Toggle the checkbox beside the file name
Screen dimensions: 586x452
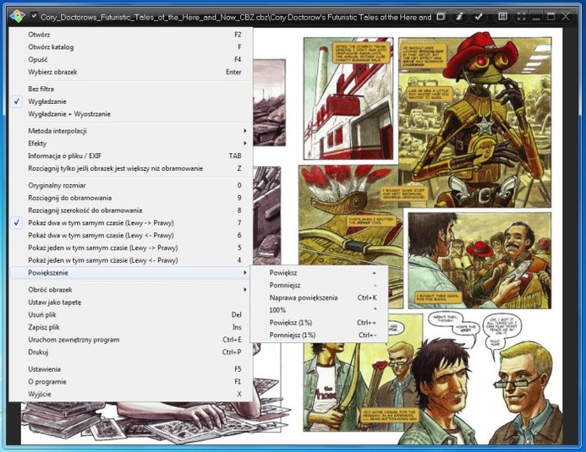(34, 16)
